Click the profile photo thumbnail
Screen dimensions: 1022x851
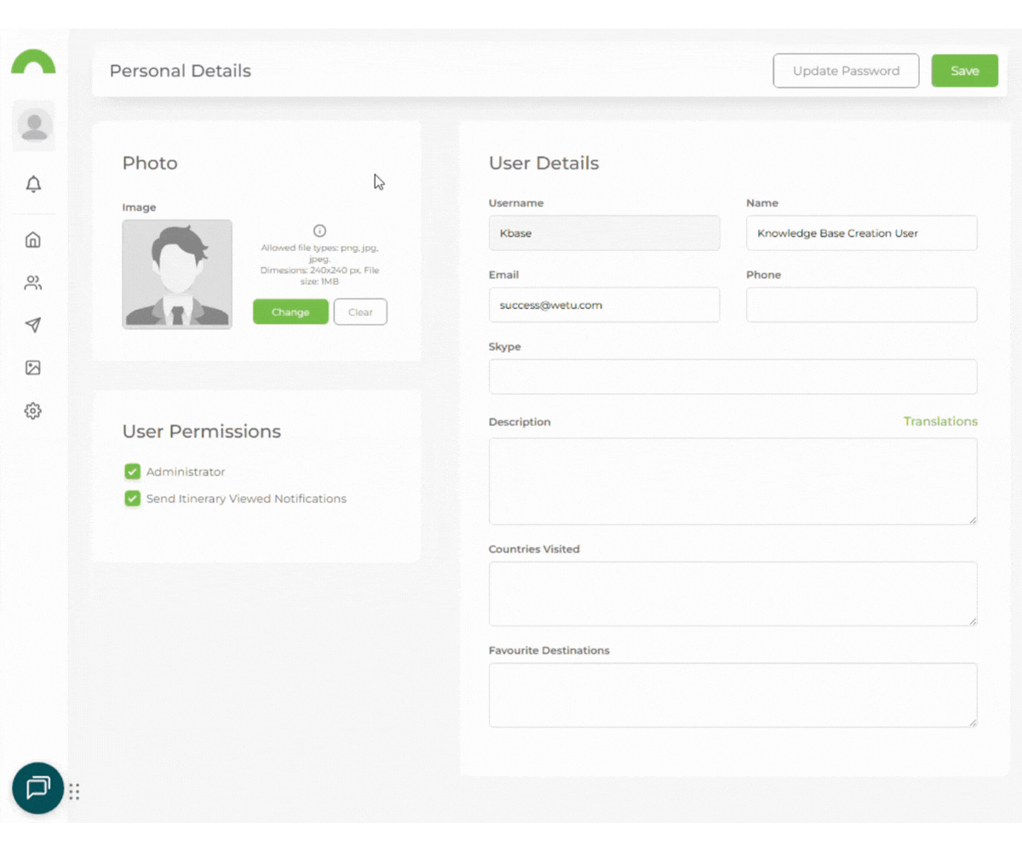coord(176,274)
